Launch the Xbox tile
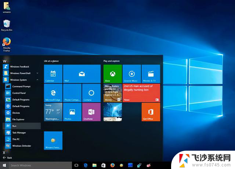The height and width of the screenshot is (169, 235). [113, 74]
